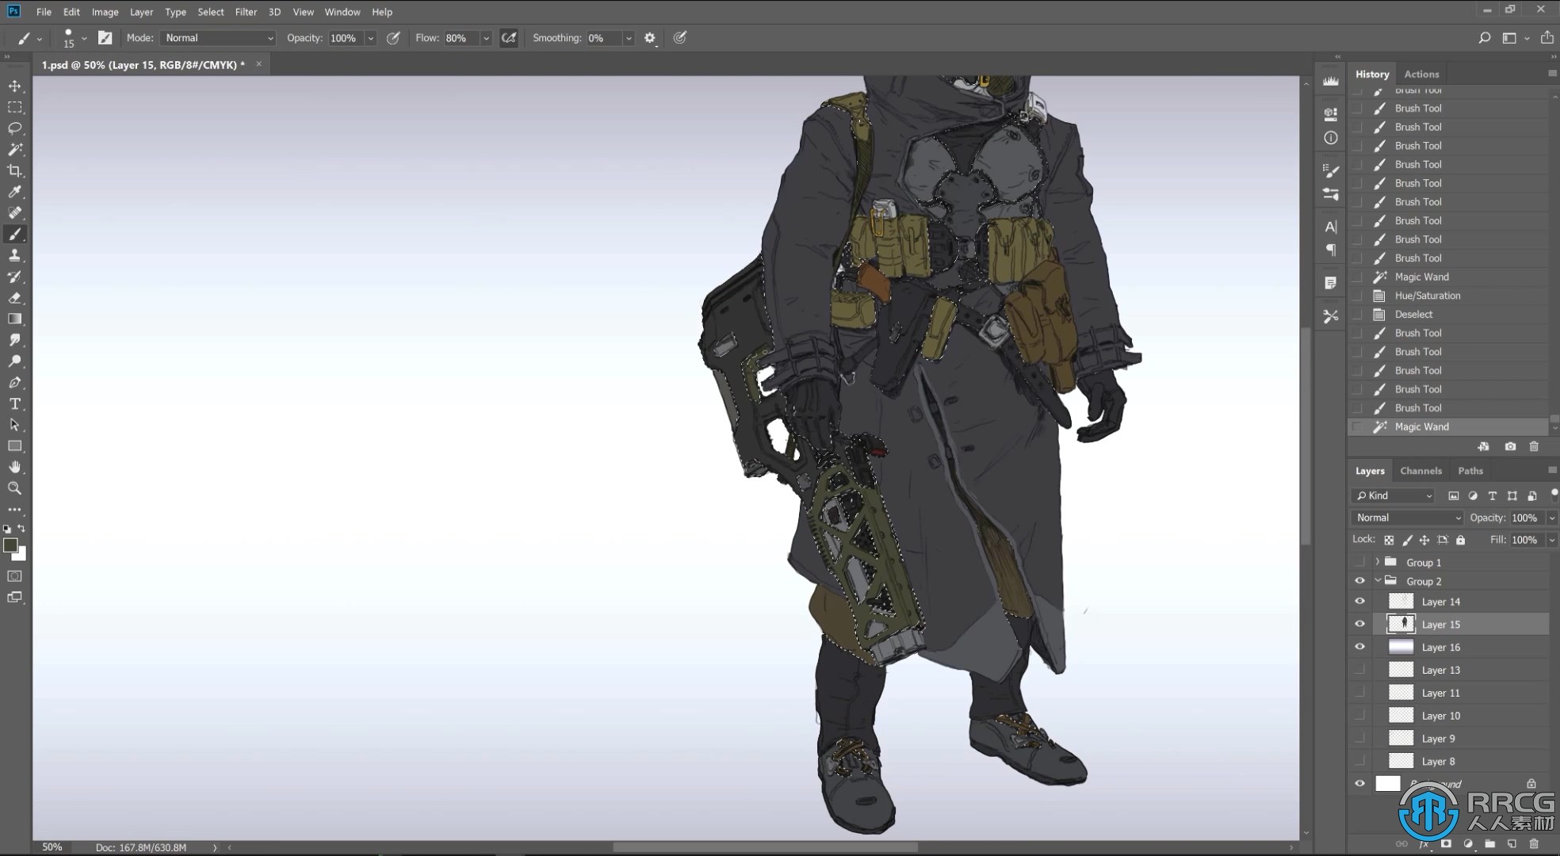Select the Clone Stamp tool
The image size is (1560, 856).
pyautogui.click(x=15, y=255)
